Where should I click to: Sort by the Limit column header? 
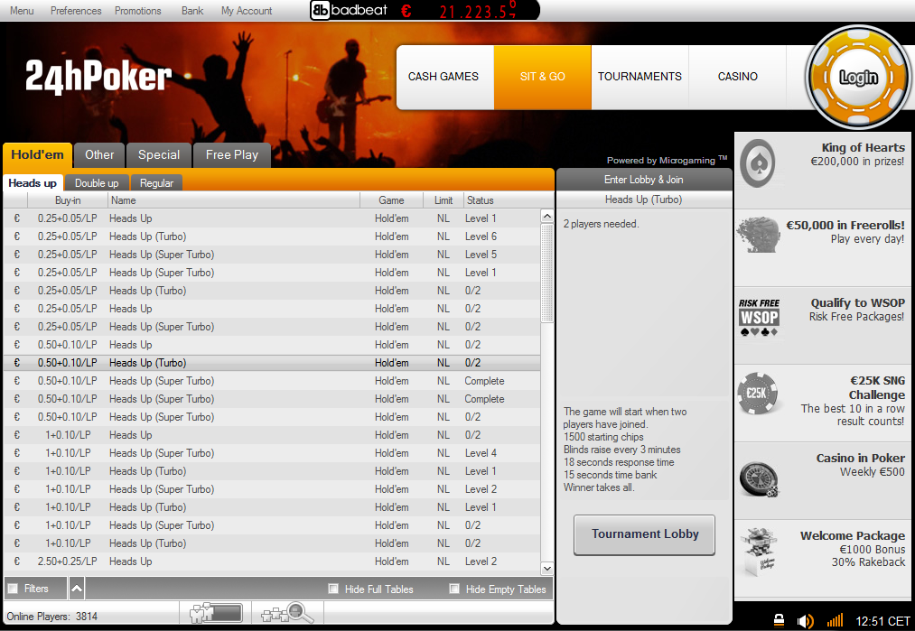point(443,200)
